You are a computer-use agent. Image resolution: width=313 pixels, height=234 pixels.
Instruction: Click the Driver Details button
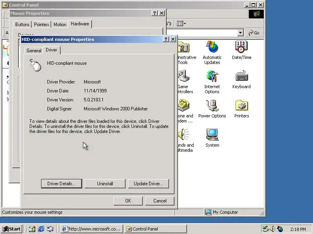pyautogui.click(x=61, y=183)
